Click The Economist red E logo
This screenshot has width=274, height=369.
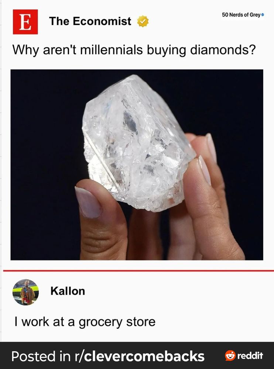coord(25,22)
